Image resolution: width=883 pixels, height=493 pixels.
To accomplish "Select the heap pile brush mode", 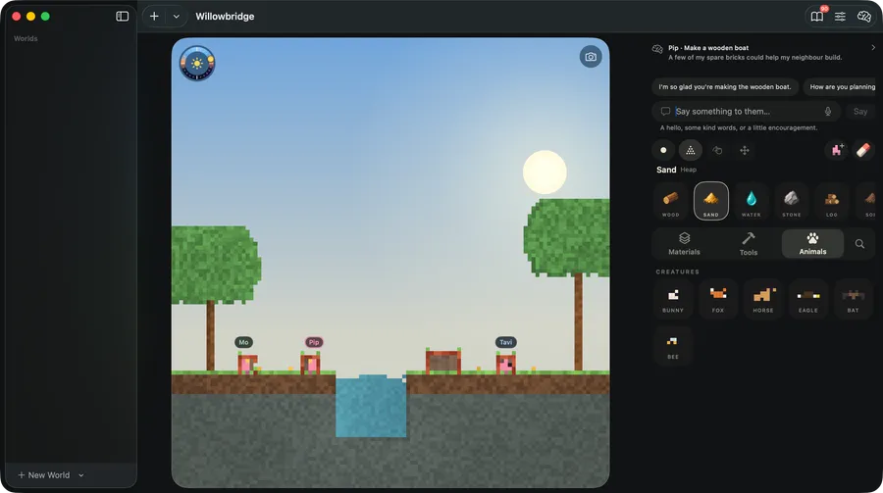I will (691, 150).
